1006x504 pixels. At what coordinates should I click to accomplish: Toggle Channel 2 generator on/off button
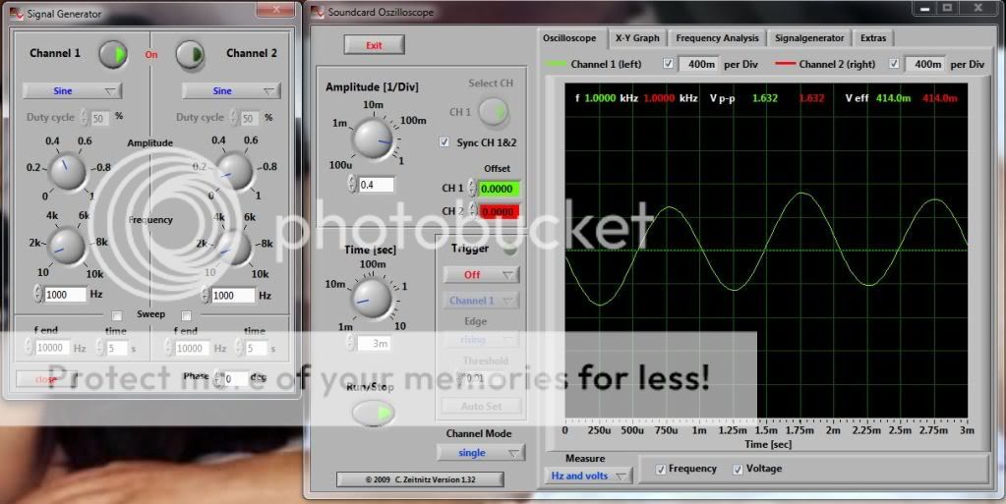pos(190,55)
